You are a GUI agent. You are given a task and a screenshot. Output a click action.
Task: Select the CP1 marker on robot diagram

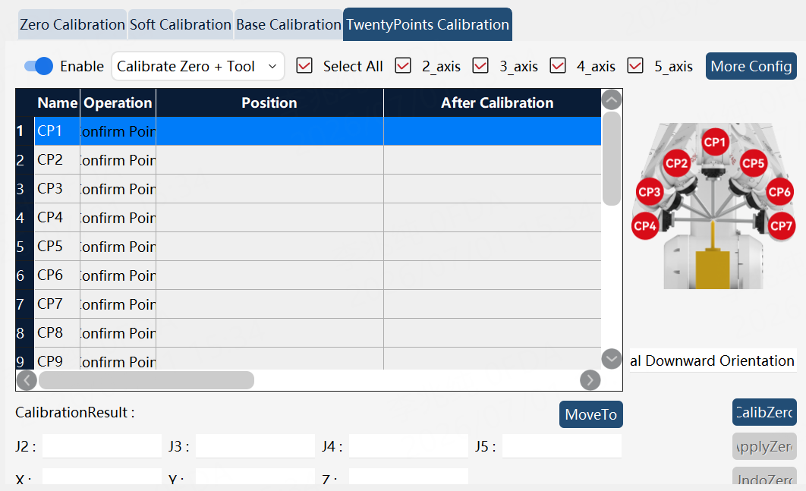(x=714, y=142)
